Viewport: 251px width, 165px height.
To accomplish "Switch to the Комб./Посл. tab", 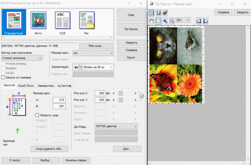I will point(26,86).
